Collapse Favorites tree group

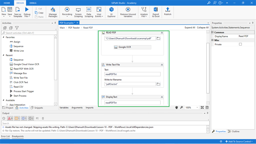pyautogui.click(x=3, y=37)
